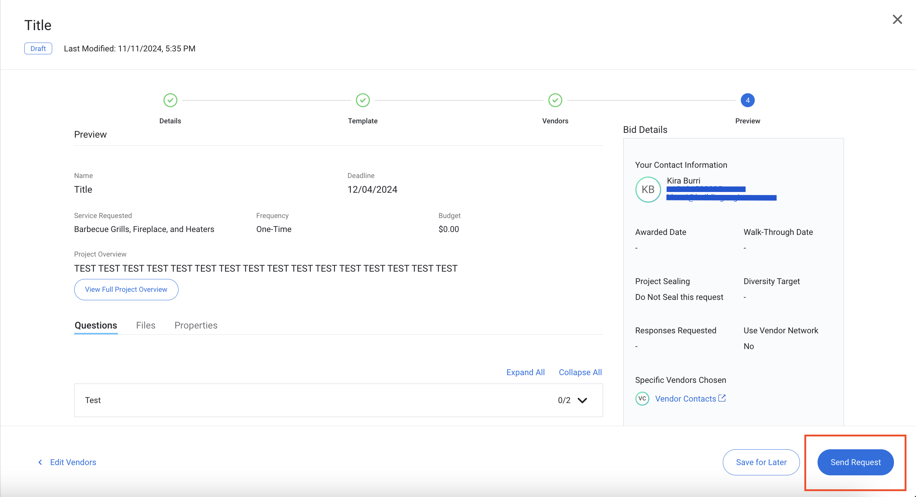Select the Questions tab
This screenshot has height=497, width=916.
point(96,325)
